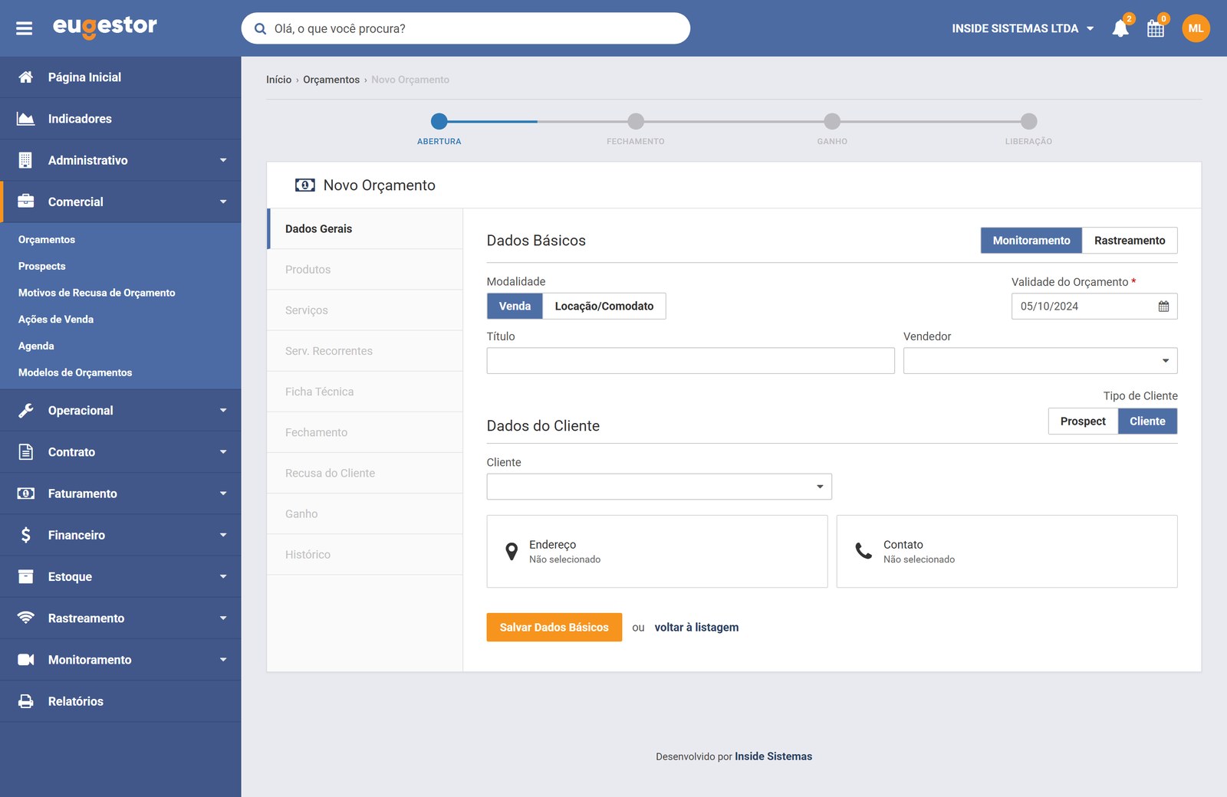Switch client type to Prospect
The width and height of the screenshot is (1227, 797).
pyautogui.click(x=1083, y=421)
